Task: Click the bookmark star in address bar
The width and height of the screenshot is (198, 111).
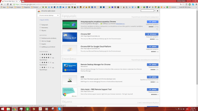Action: point(183,4)
